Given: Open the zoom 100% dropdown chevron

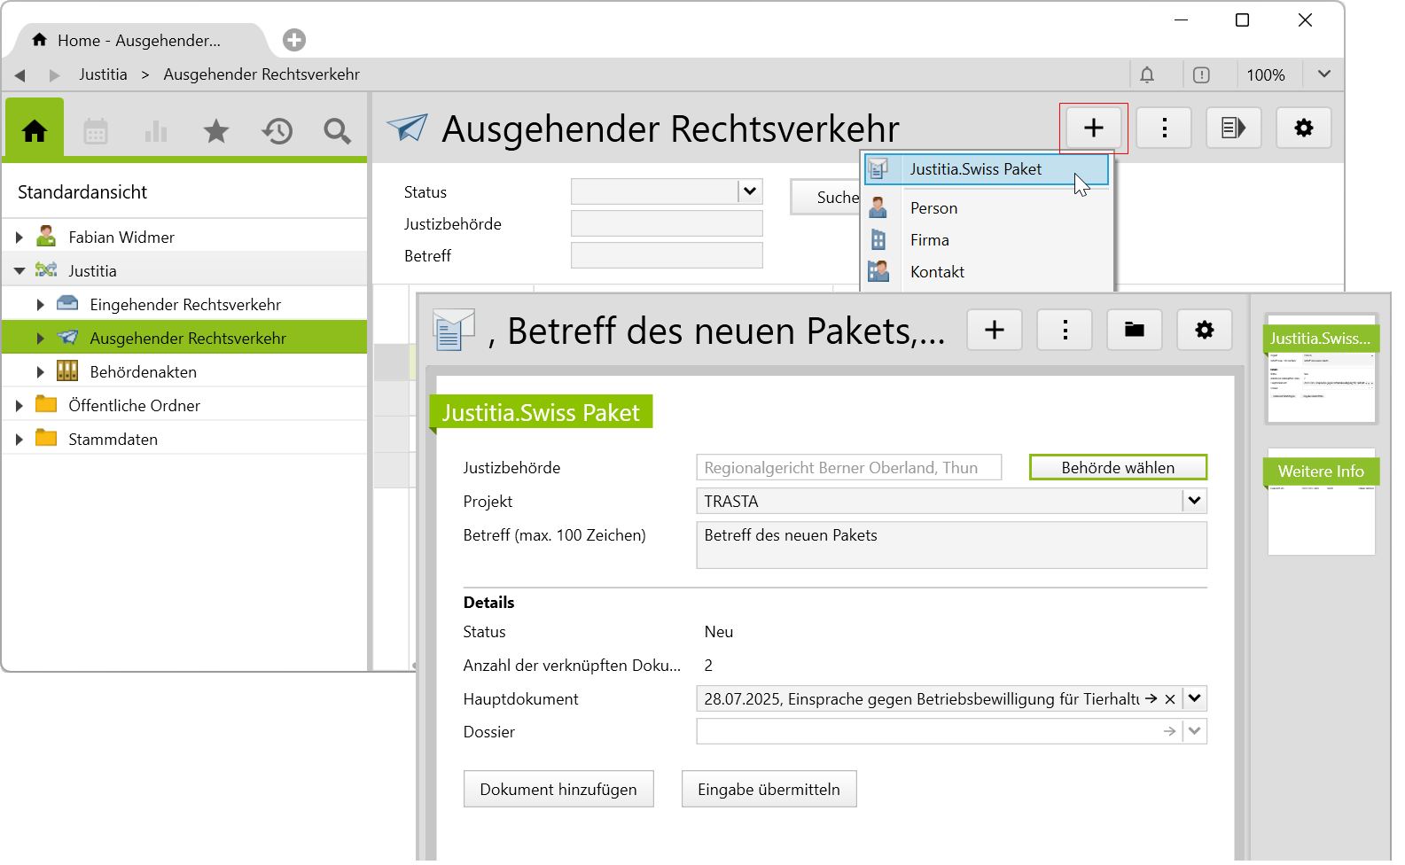Looking at the screenshot, I should point(1324,75).
